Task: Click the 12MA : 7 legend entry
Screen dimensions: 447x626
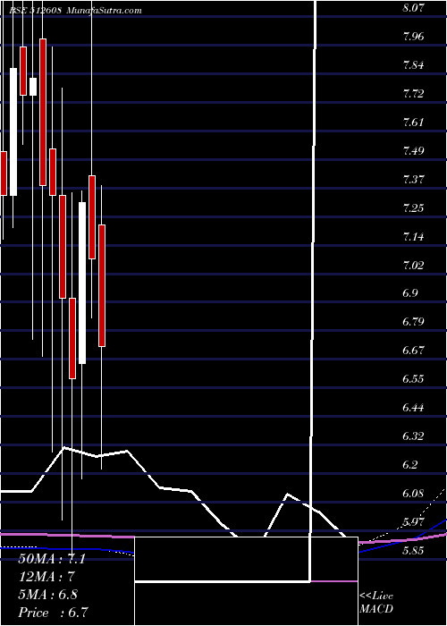Action: click(47, 577)
